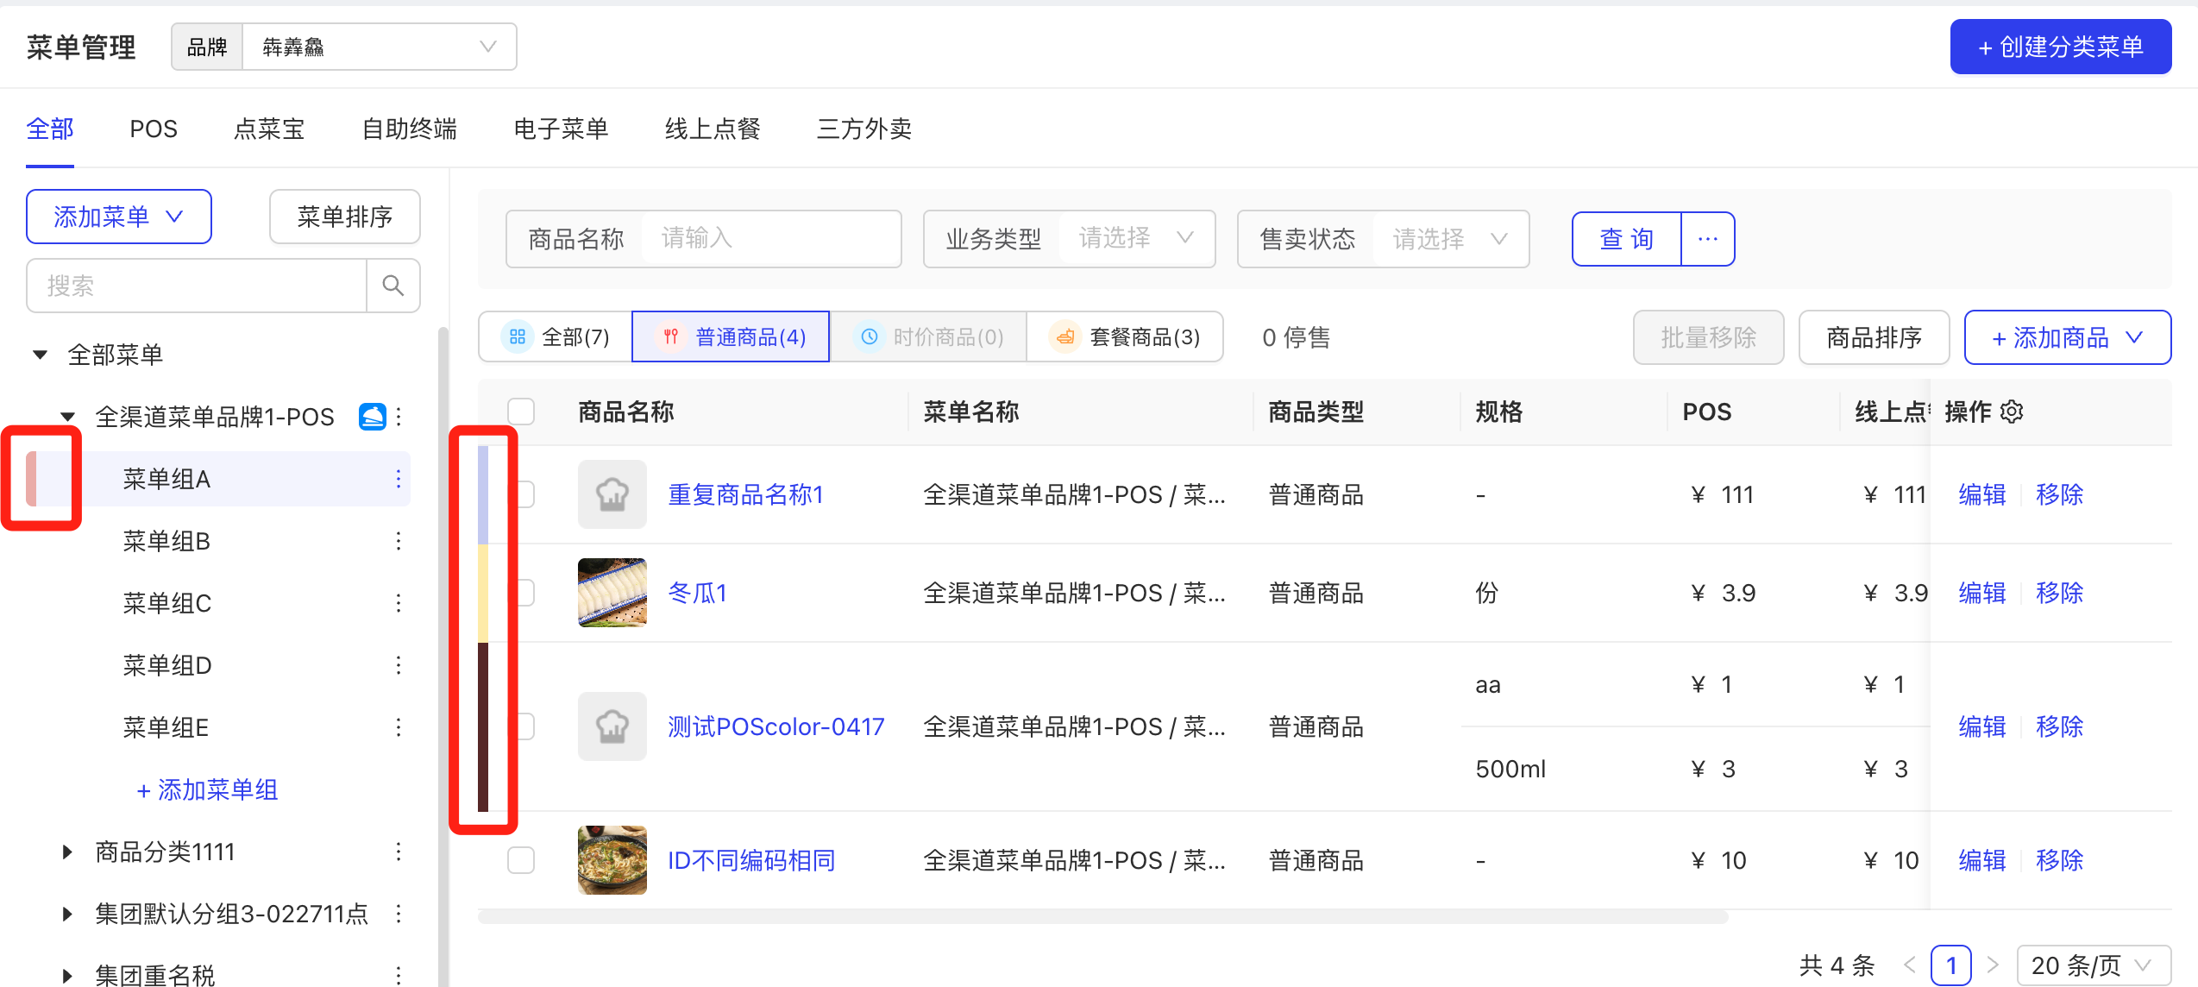Click the dark brown color bar on 测试POScolor-0417 row
Viewport: 2198px width, 987px height.
coord(483,726)
